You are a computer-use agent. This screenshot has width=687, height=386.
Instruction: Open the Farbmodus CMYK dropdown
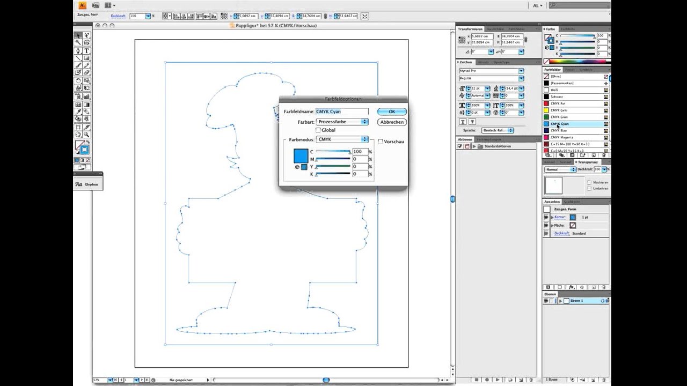tap(342, 139)
